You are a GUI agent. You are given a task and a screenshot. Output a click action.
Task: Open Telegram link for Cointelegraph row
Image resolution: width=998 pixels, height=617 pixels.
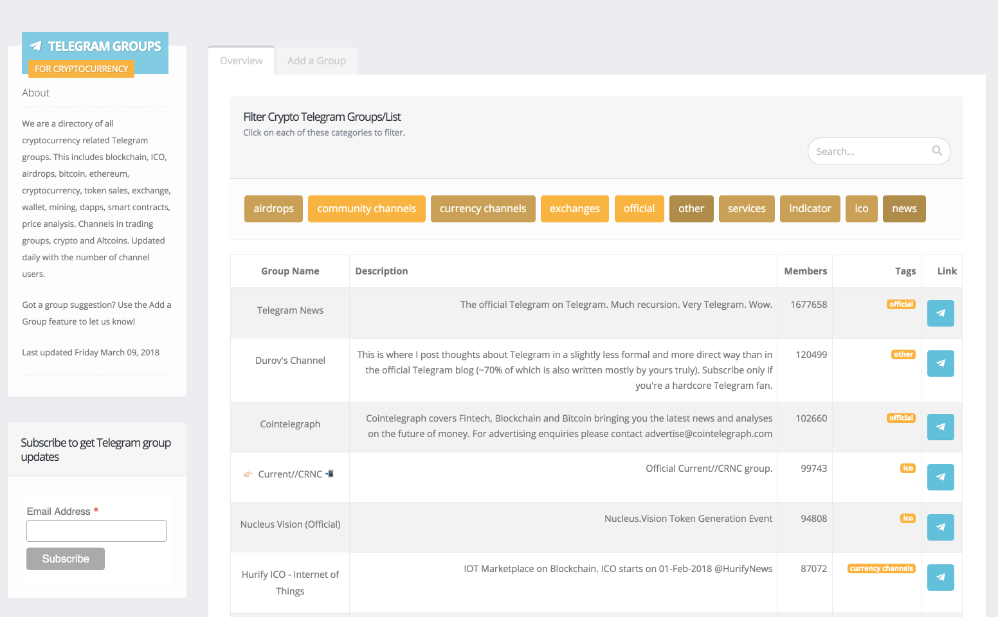940,427
